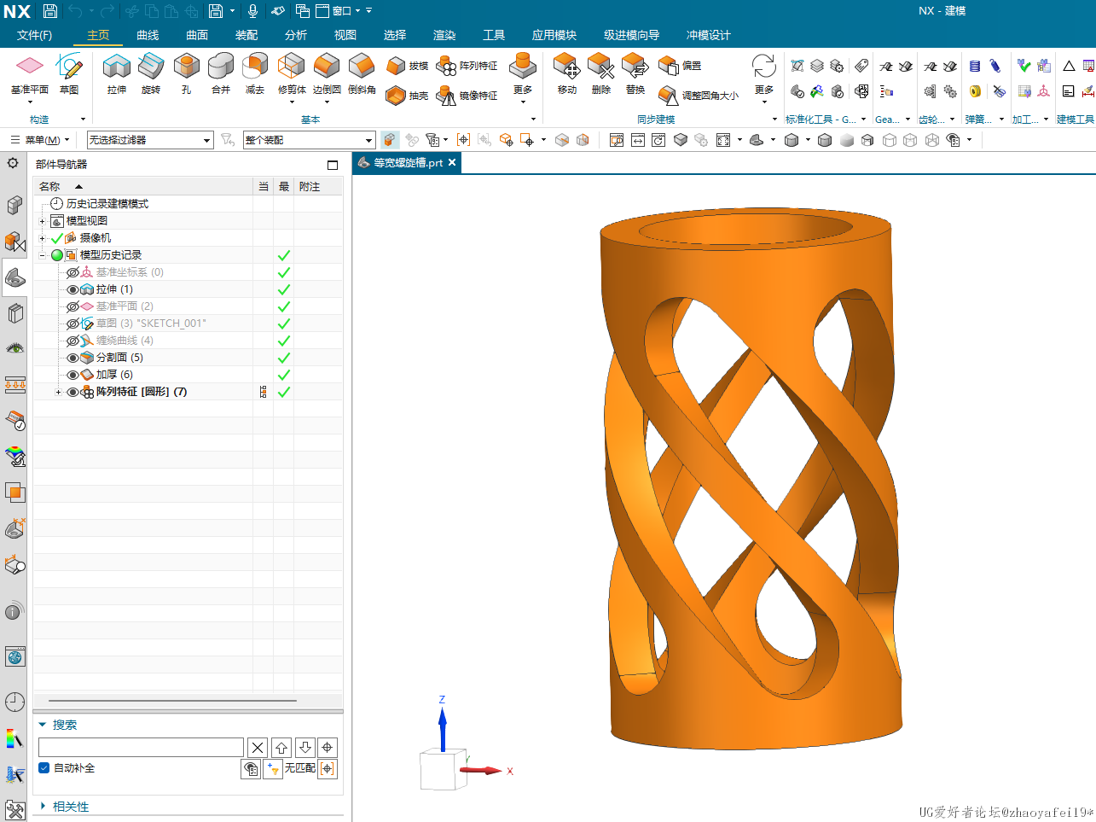
Task: Toggle the 自动补全 checkbox
Action: click(x=44, y=768)
